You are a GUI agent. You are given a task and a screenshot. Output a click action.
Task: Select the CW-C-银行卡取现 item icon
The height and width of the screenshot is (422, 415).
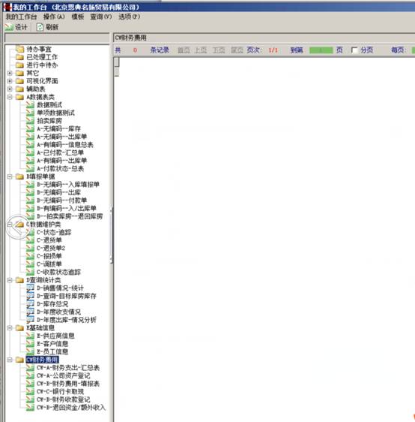click(x=30, y=391)
